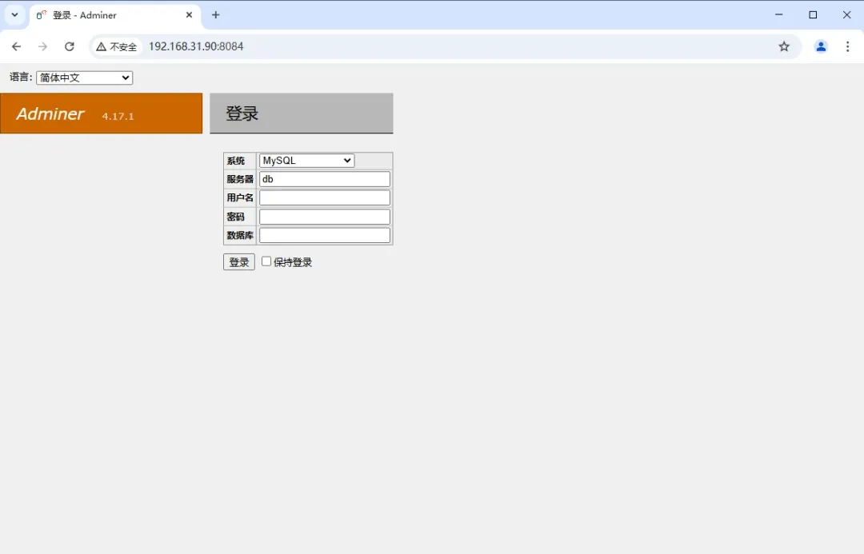
Task: Open the 语言 language selector
Action: pos(84,77)
